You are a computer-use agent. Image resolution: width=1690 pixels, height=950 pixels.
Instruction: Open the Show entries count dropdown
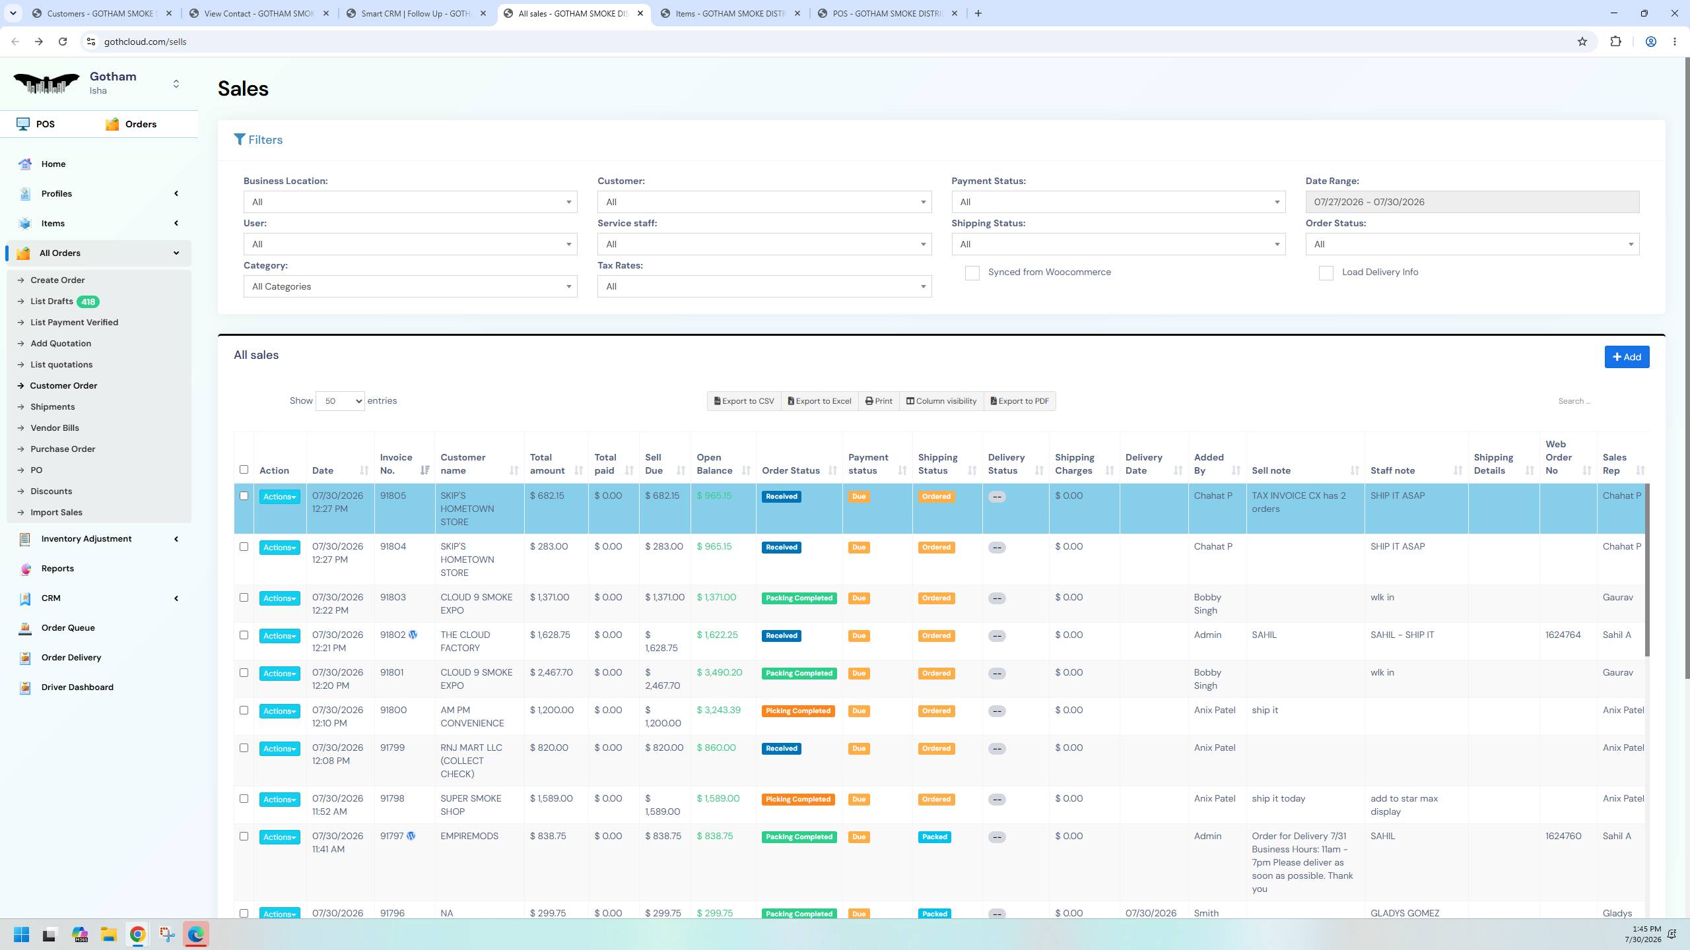pyautogui.click(x=340, y=401)
